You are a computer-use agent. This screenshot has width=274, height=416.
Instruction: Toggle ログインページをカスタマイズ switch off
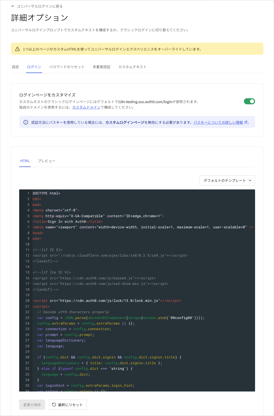(x=250, y=101)
